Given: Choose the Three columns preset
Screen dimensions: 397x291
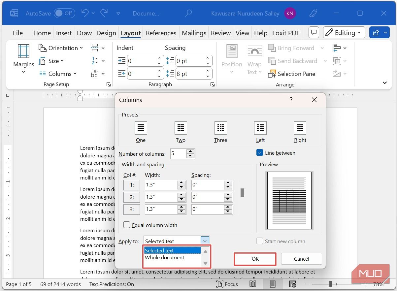Looking at the screenshot, I should [x=220, y=131].
